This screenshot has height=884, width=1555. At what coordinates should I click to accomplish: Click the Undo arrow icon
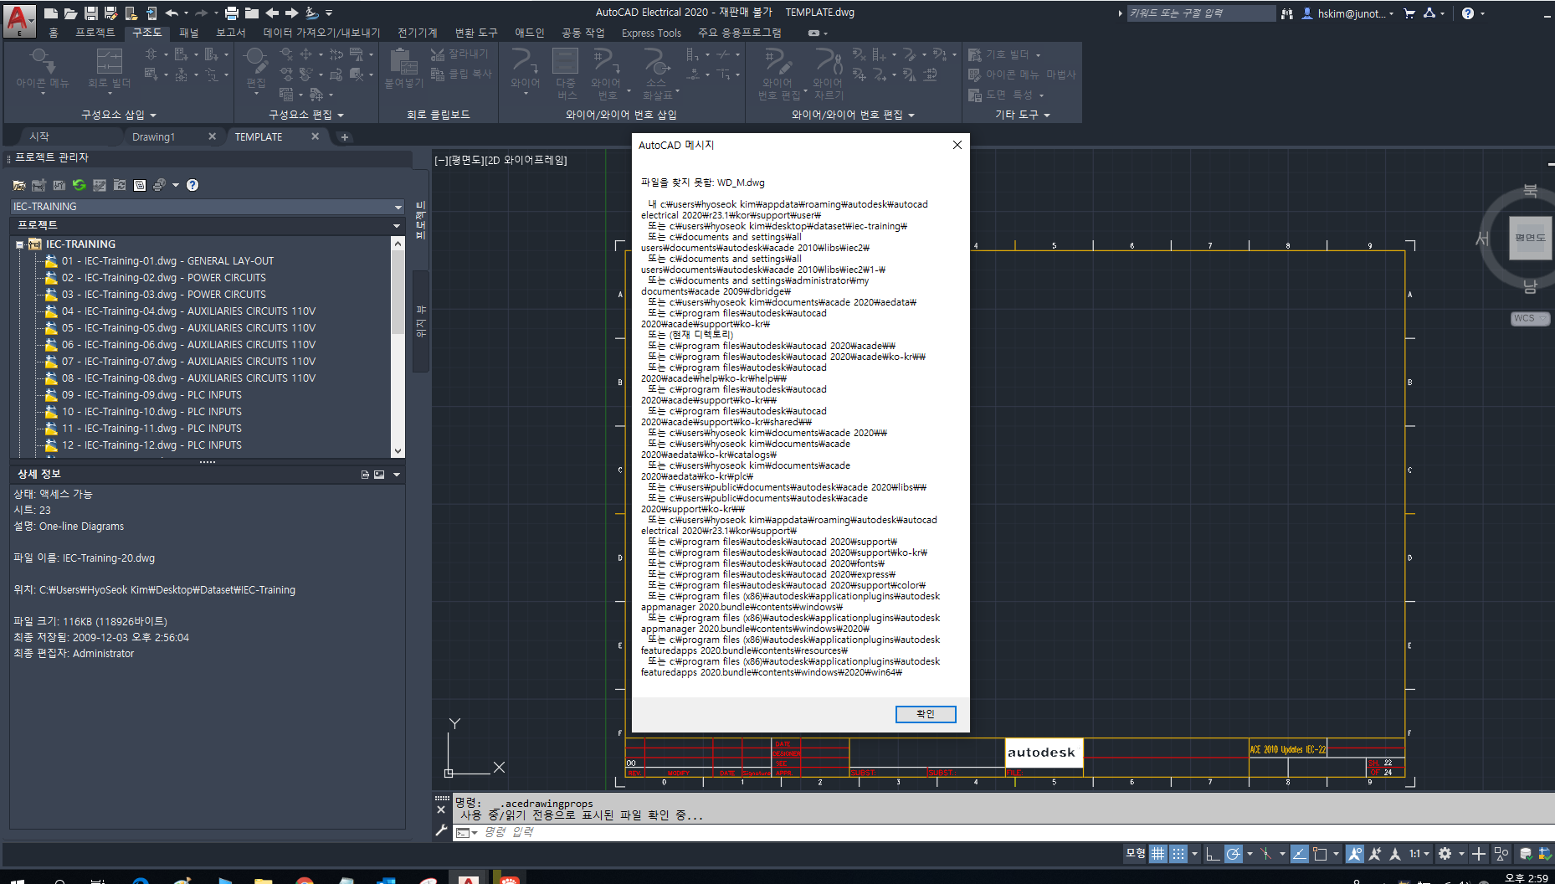tap(172, 13)
